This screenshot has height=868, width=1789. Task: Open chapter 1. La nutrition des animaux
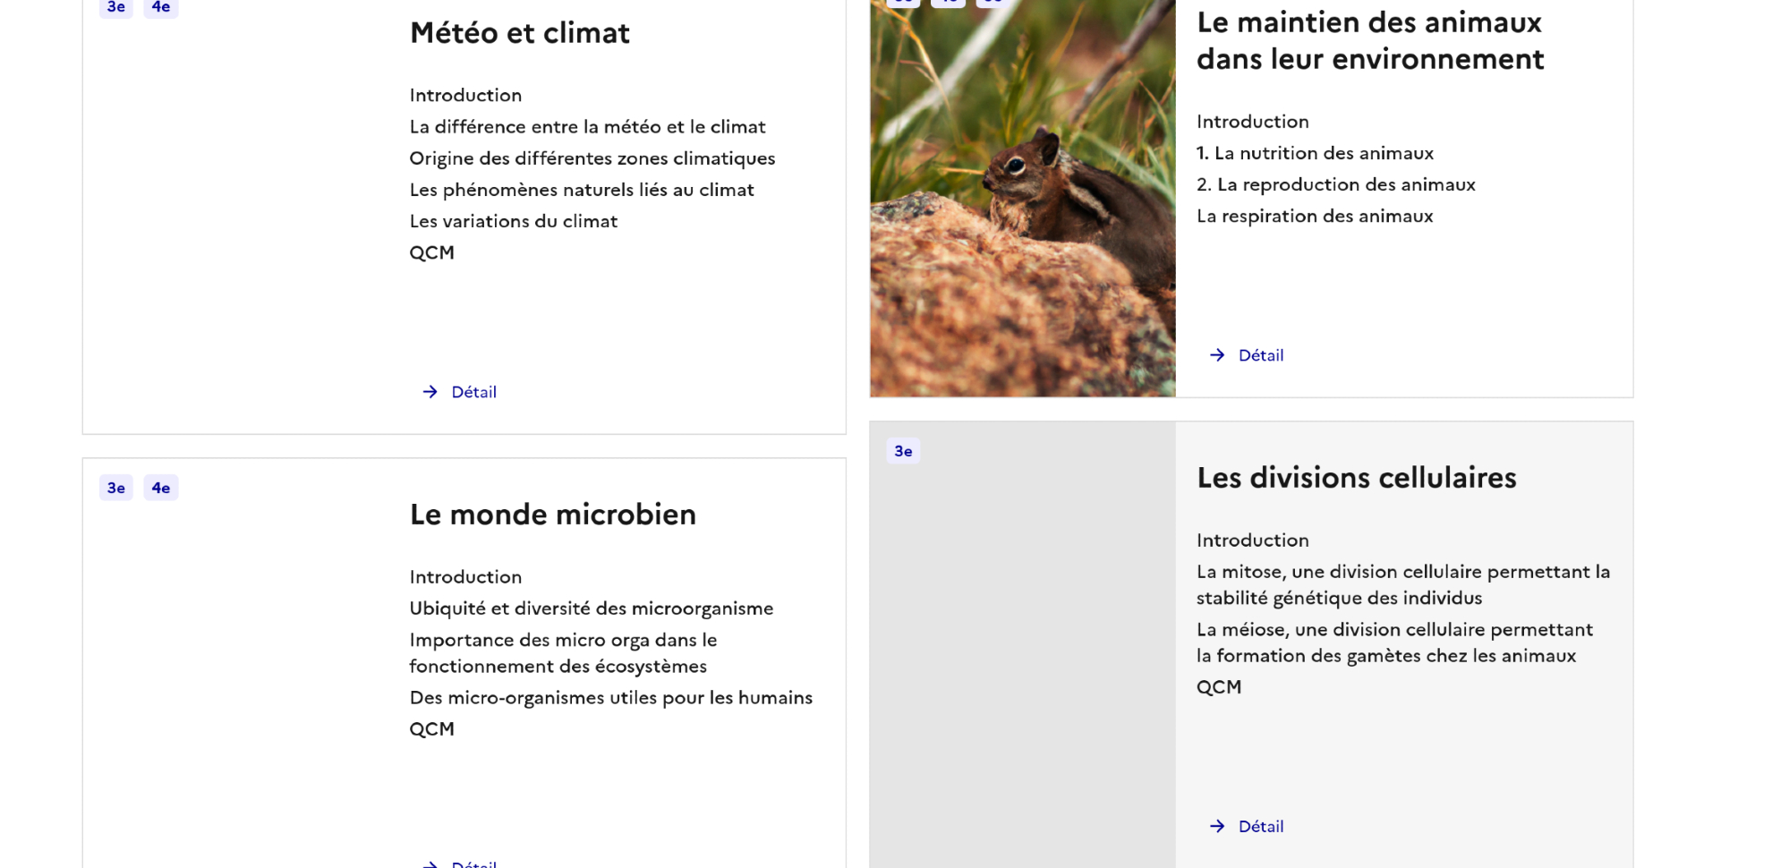[x=1315, y=153]
